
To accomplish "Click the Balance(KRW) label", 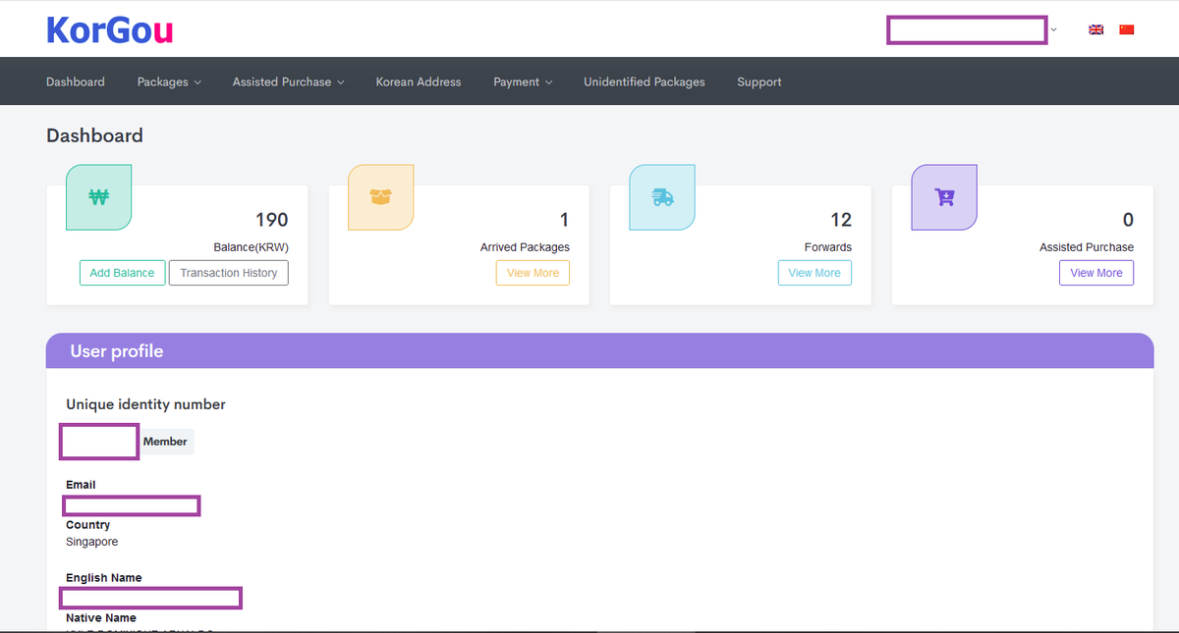I will pyautogui.click(x=251, y=247).
